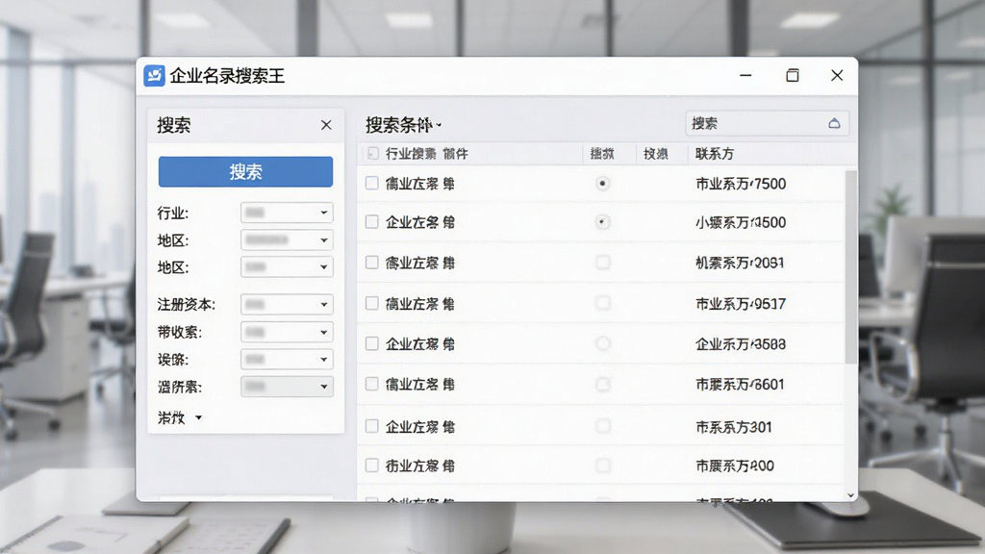Tick the checkbox of the first result row

click(372, 183)
